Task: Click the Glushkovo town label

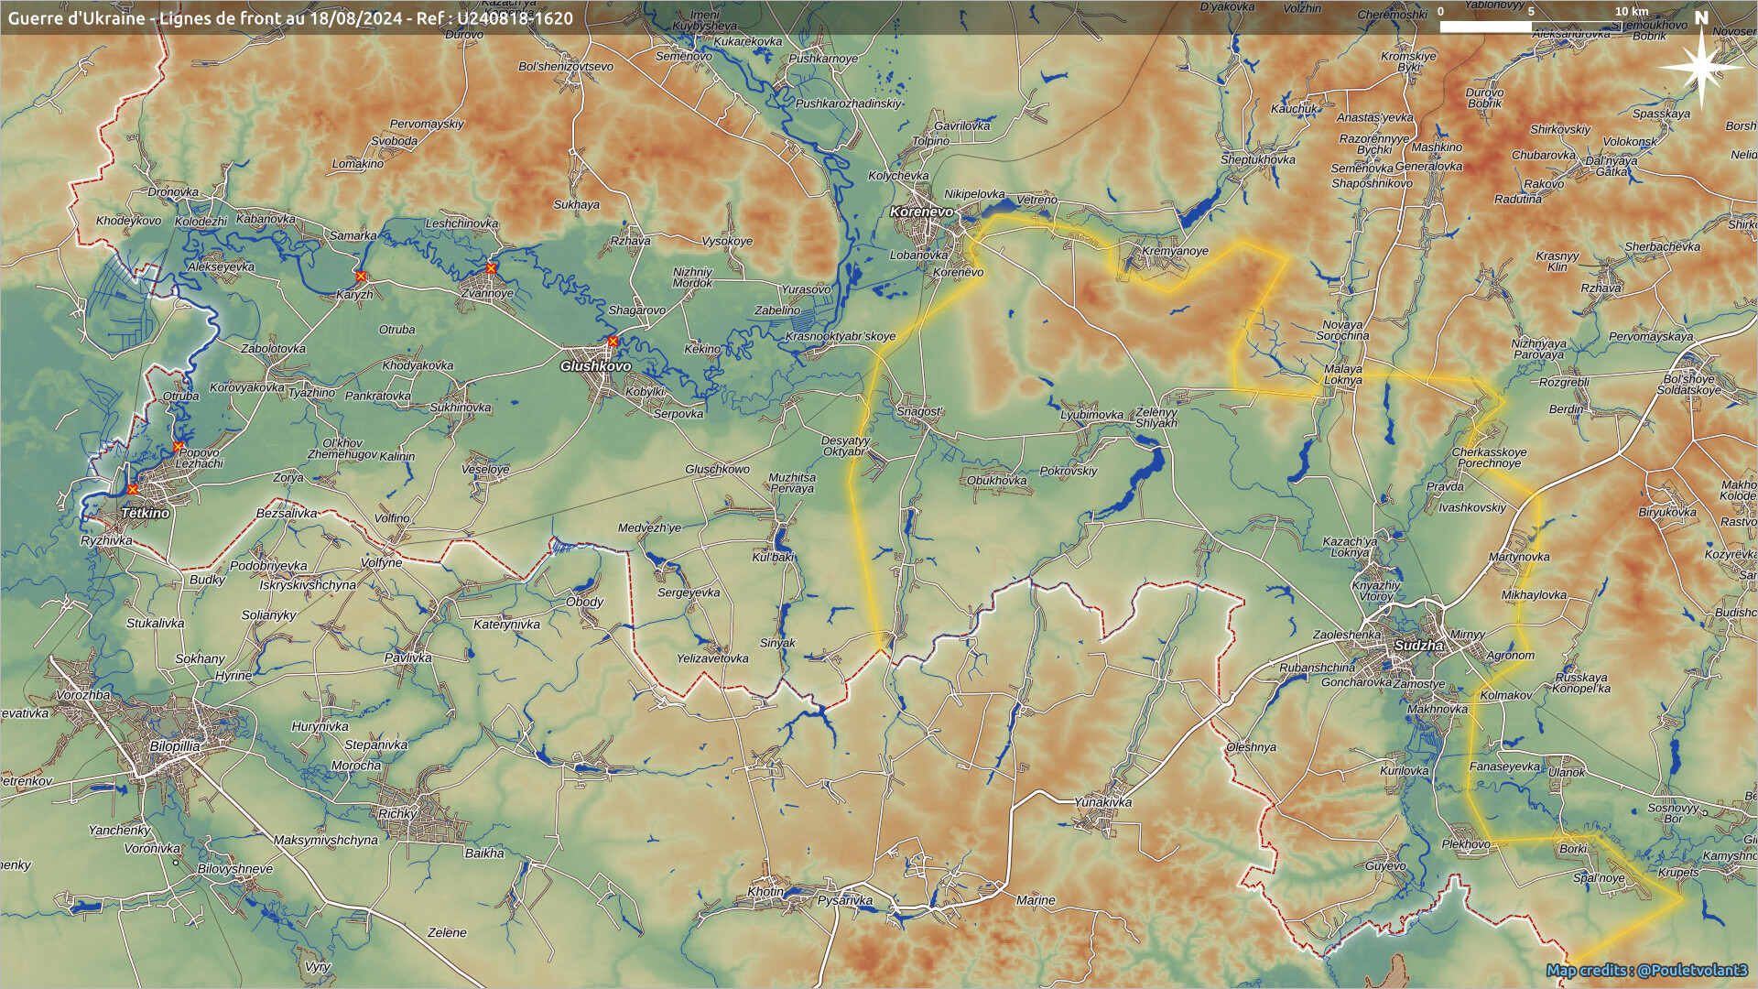Action: click(x=595, y=365)
